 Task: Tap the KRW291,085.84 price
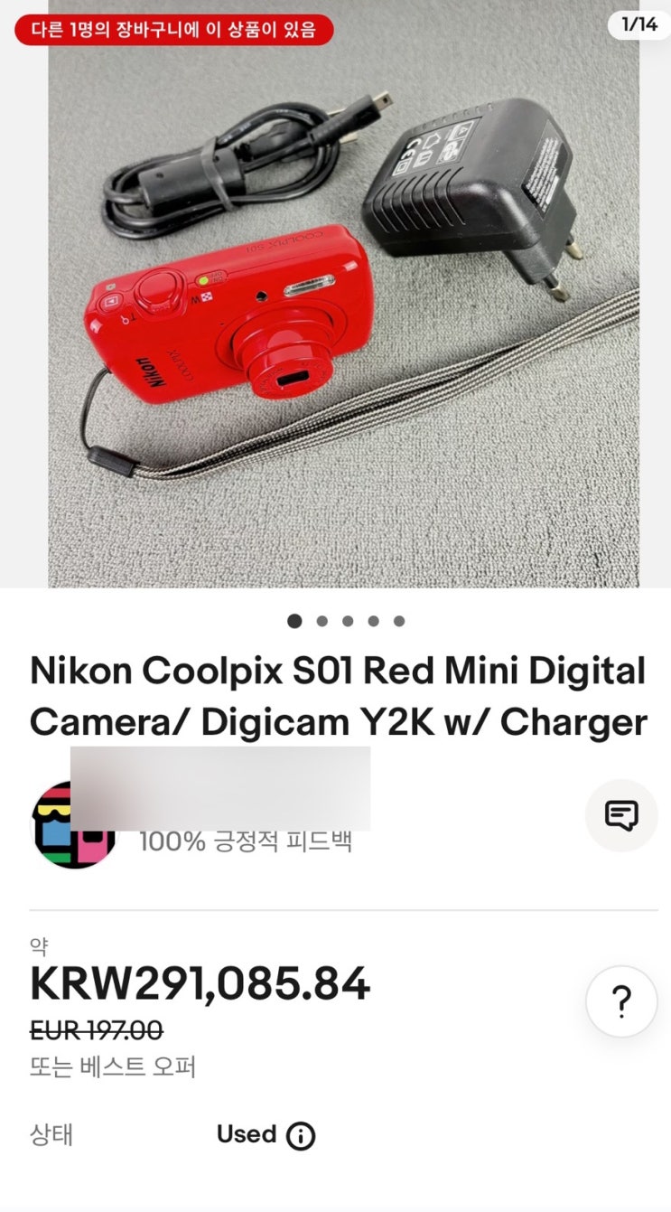pos(200,984)
